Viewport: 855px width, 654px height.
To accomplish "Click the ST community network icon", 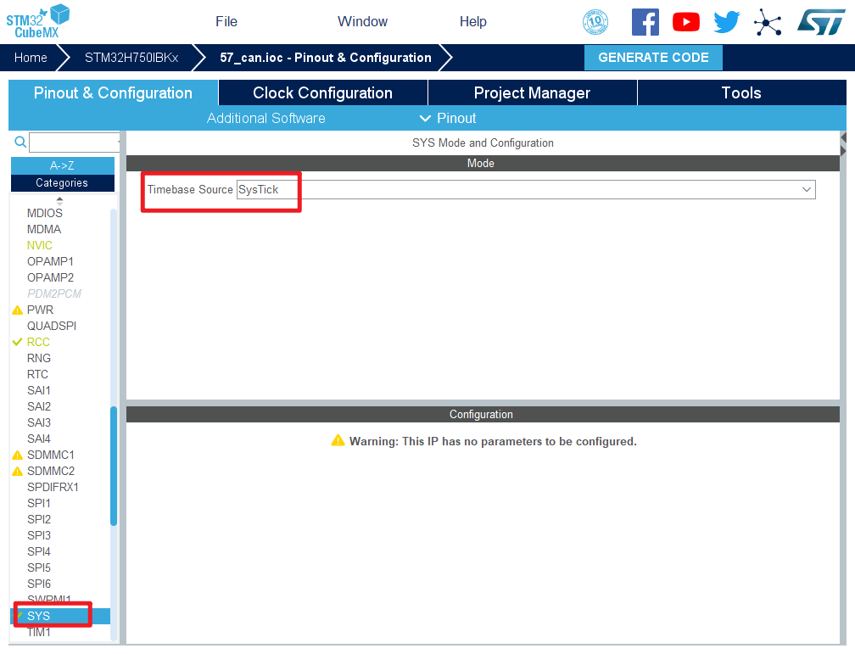I will pyautogui.click(x=768, y=22).
